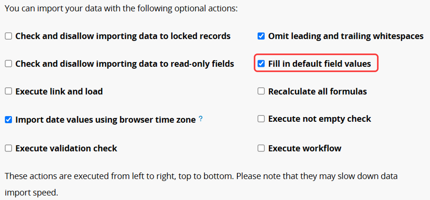This screenshot has width=430, height=200.
Task: Click the "Execute workflow" label text
Action: coord(305,148)
